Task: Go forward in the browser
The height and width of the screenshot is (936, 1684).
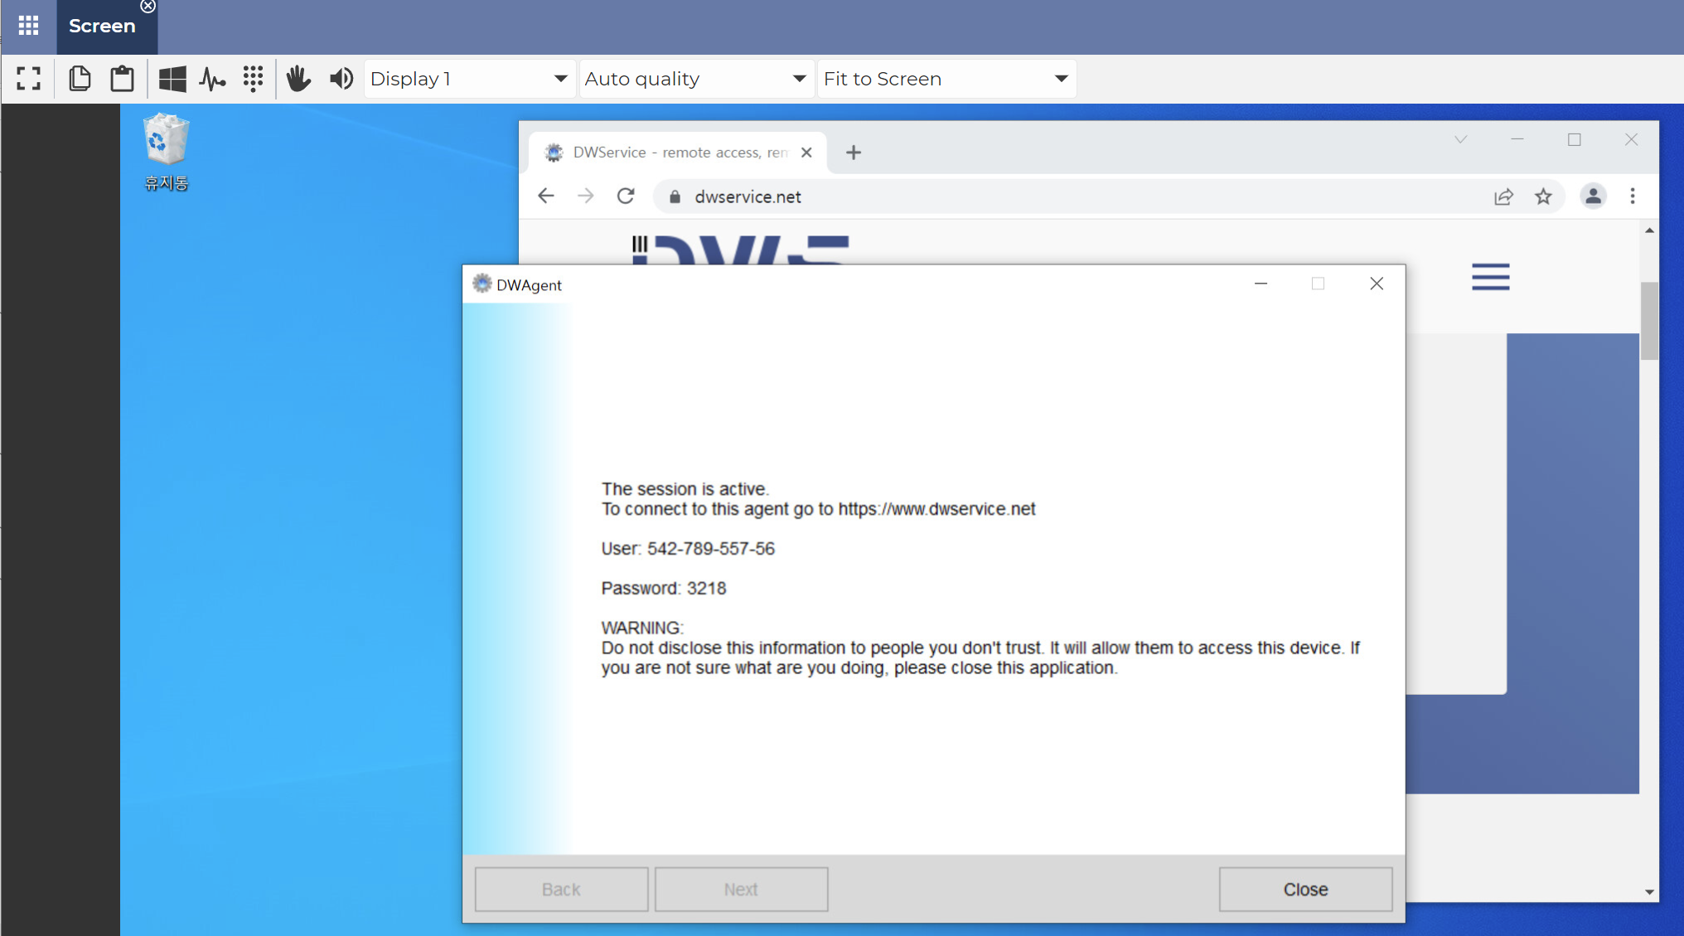Action: point(586,196)
